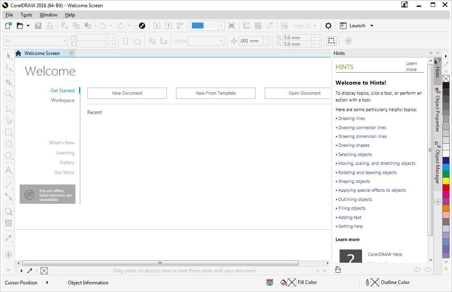Viewport: 452px width, 292px height.
Task: Open the What's New section
Action: pyautogui.click(x=62, y=143)
